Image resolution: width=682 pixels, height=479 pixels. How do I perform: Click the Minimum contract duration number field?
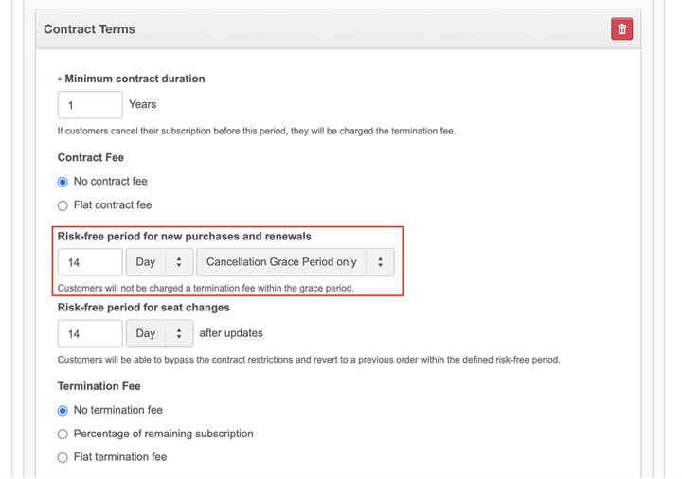point(90,105)
